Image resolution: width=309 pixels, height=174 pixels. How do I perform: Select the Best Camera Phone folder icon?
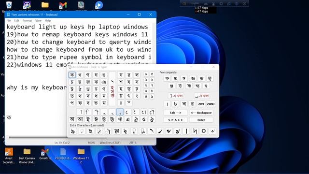pos(27,156)
